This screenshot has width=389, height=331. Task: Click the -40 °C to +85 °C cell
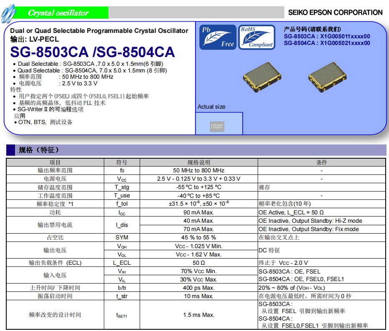point(199,196)
